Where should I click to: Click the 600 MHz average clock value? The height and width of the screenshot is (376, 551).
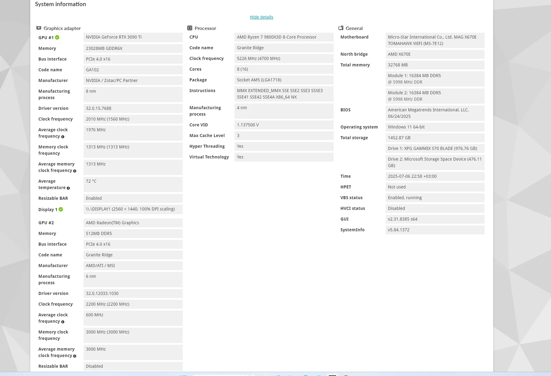pyautogui.click(x=133, y=318)
